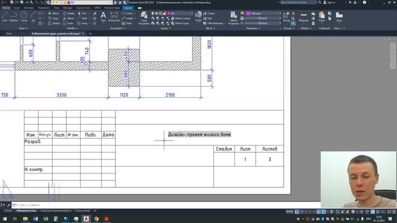Viewport: 397px width, 223px height.
Task: Click the AutoCAD icon in the taskbar
Action: (86, 219)
